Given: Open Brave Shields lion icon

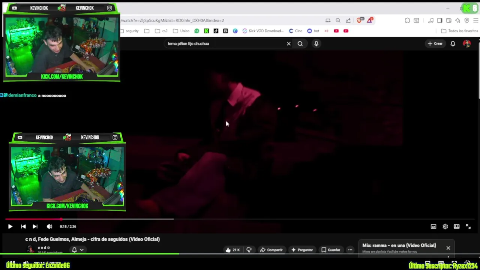Looking at the screenshot, I should (x=359, y=21).
